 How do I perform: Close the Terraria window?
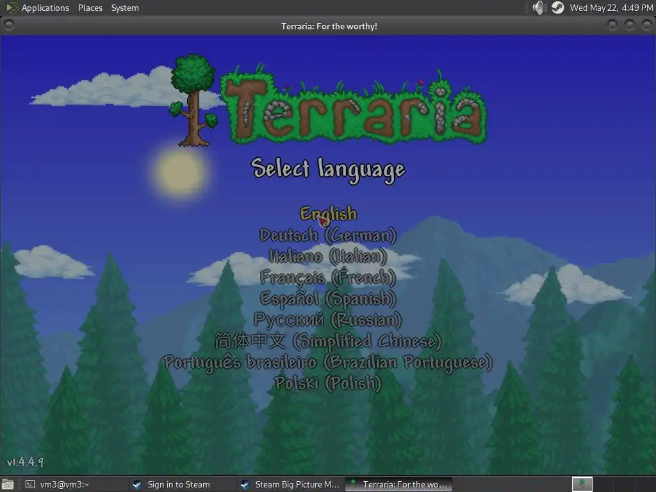pos(647,26)
